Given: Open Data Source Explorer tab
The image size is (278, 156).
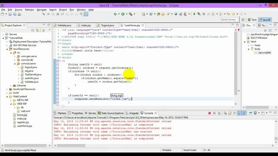Looking at the screenshot, I should point(111,113).
